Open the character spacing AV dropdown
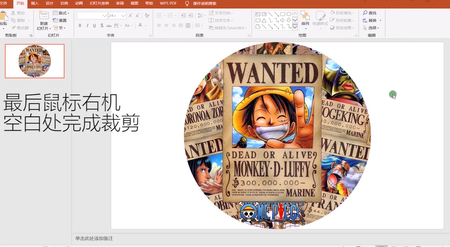 tap(117, 26)
